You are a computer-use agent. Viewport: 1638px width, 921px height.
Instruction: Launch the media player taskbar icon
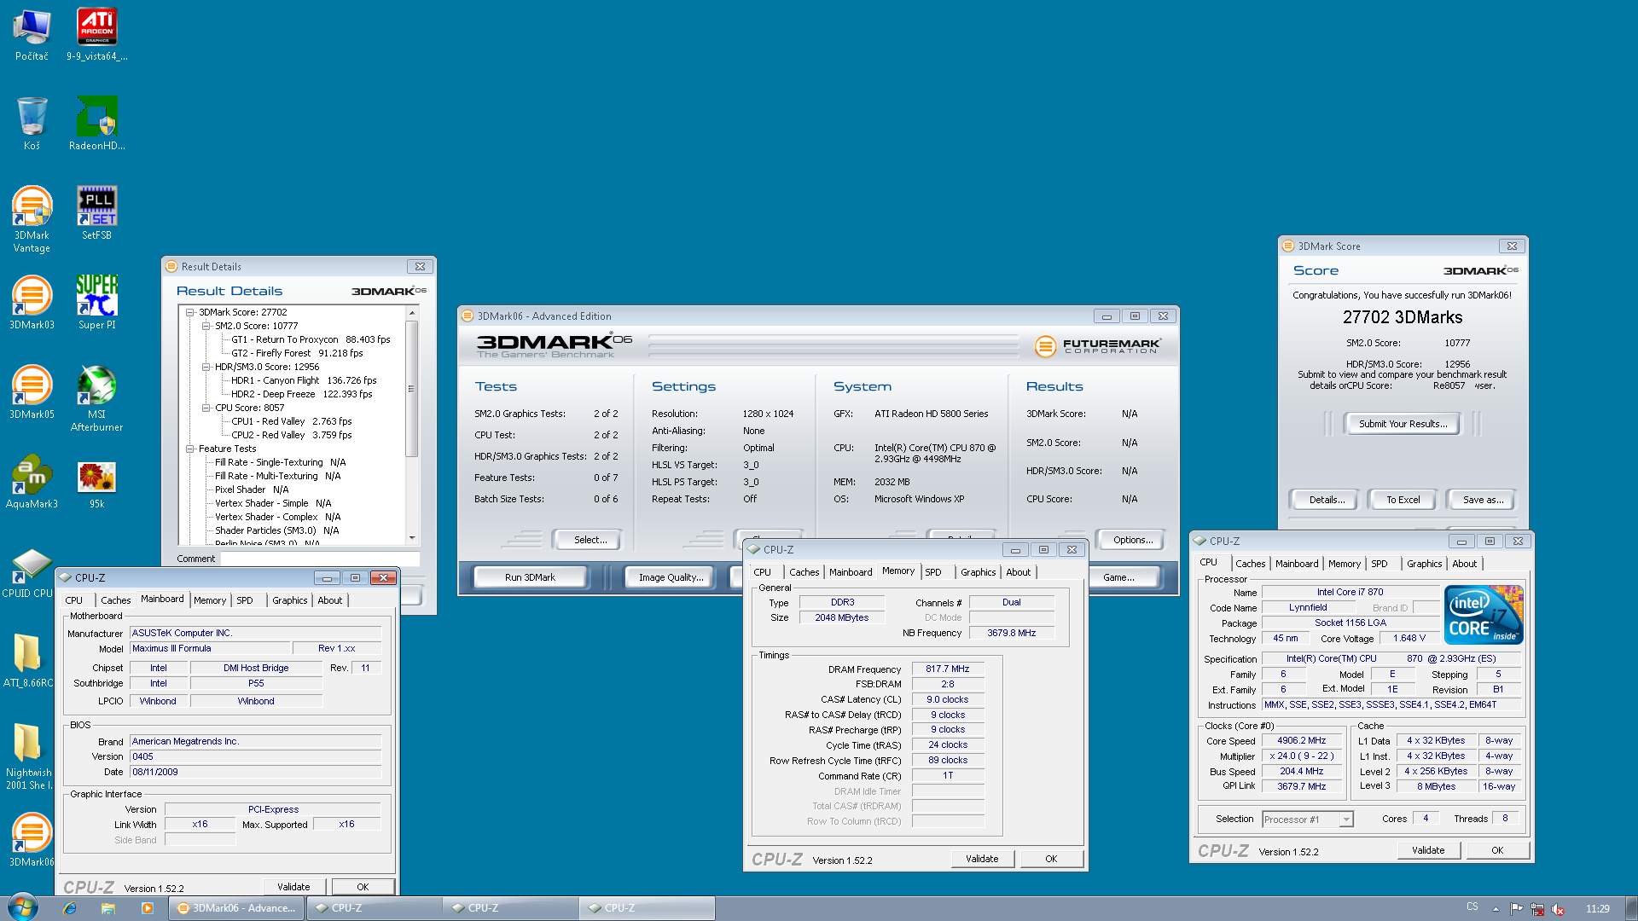(x=147, y=908)
